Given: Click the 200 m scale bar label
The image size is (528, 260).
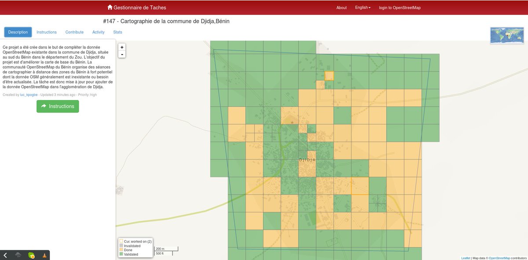Looking at the screenshot, I should (160, 249).
